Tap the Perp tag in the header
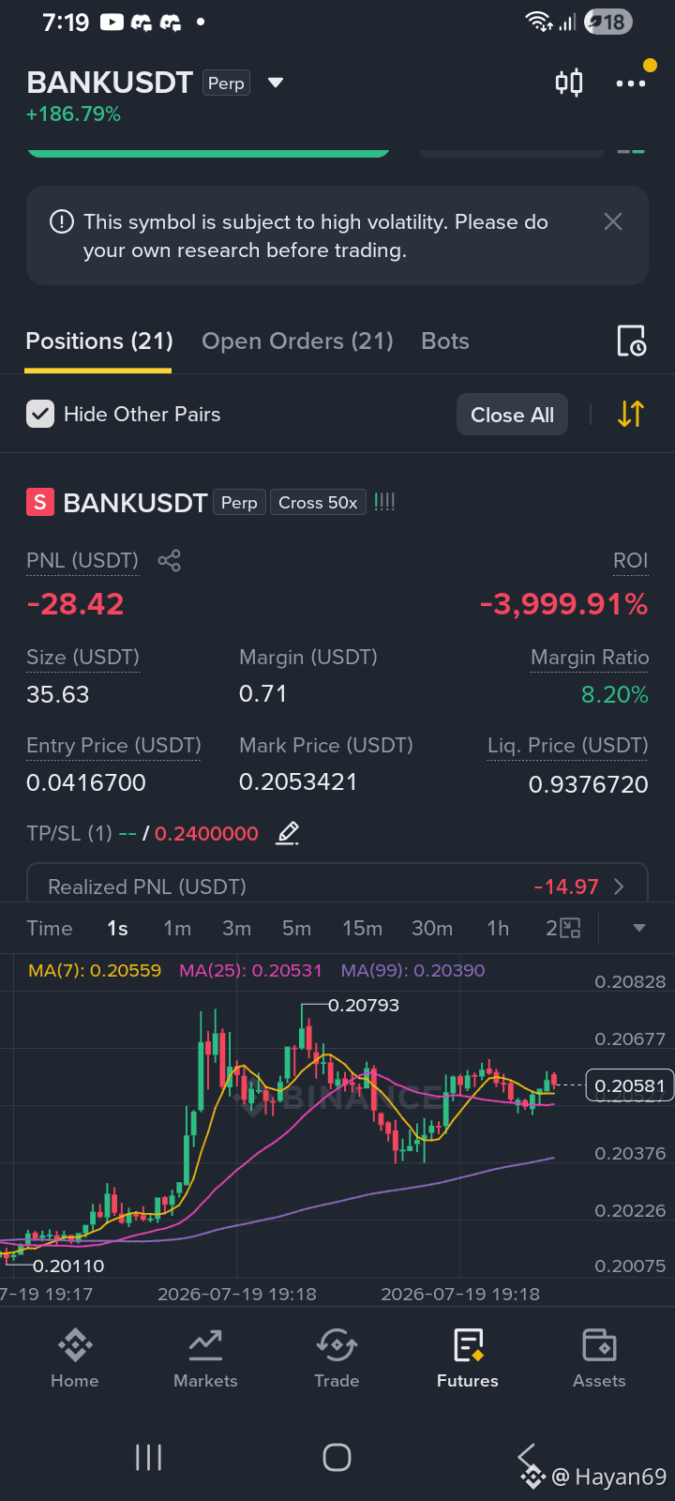This screenshot has height=1501, width=675. coord(226,83)
